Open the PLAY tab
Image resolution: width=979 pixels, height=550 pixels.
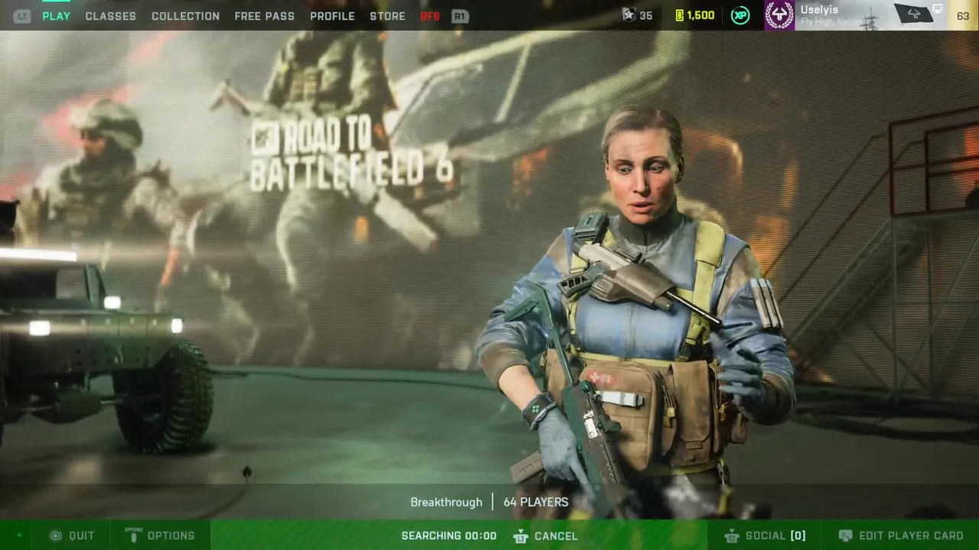click(56, 16)
